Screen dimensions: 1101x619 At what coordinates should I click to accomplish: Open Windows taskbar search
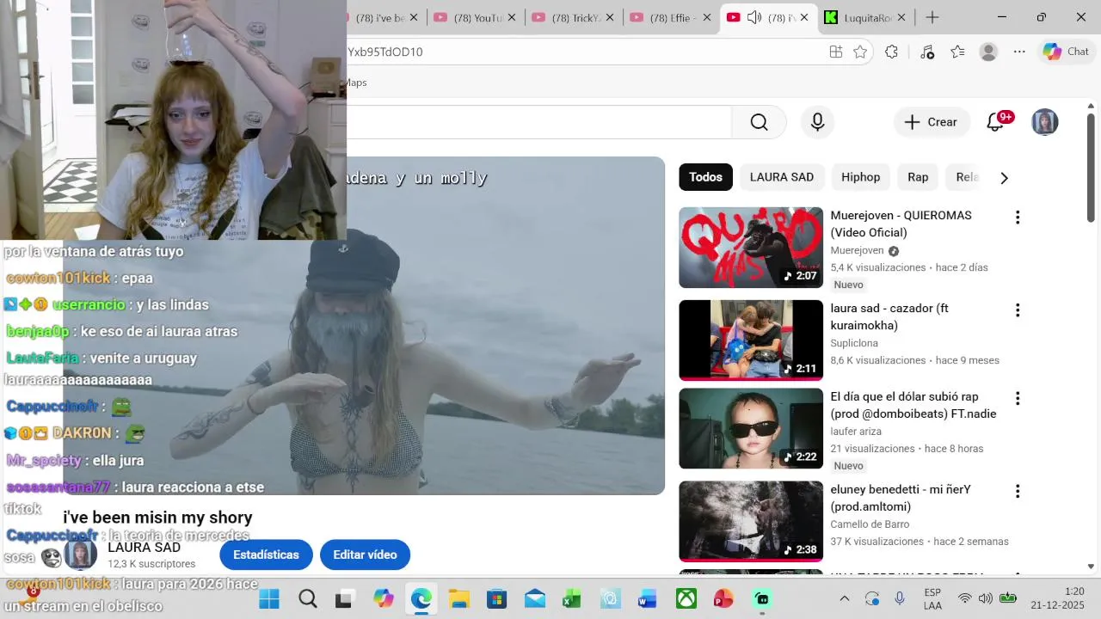click(307, 598)
